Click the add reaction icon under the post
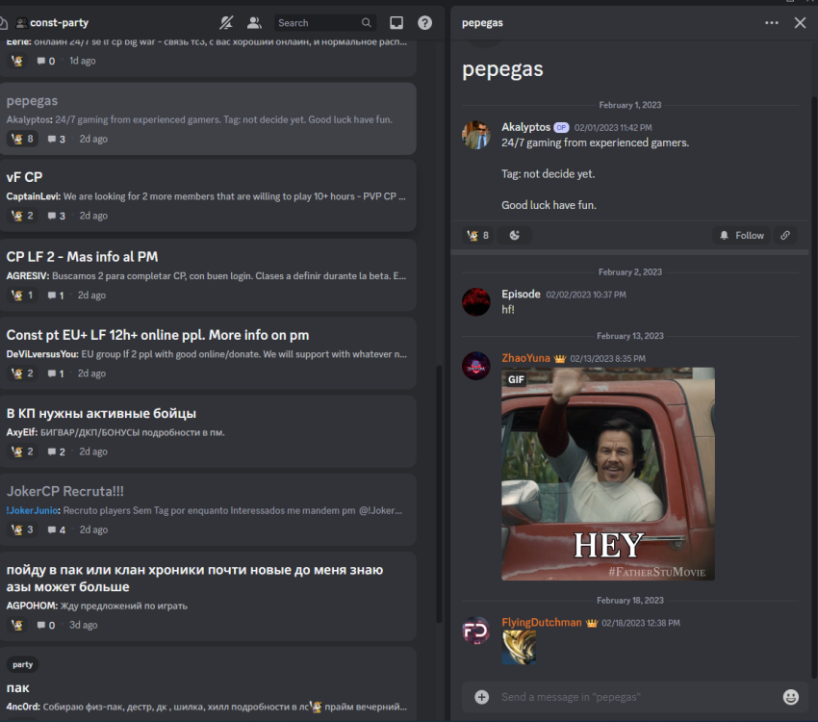This screenshot has width=818, height=722. (x=515, y=235)
